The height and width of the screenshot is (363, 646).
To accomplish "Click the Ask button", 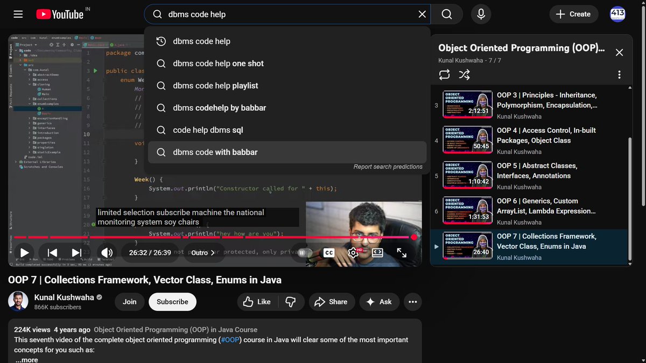I will click(379, 302).
